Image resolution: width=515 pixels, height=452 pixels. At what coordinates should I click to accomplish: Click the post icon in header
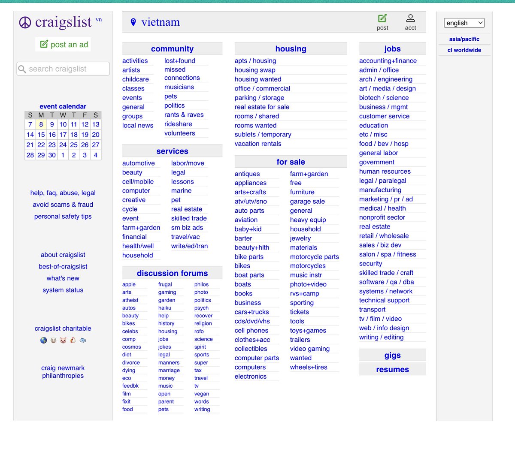[x=382, y=18]
